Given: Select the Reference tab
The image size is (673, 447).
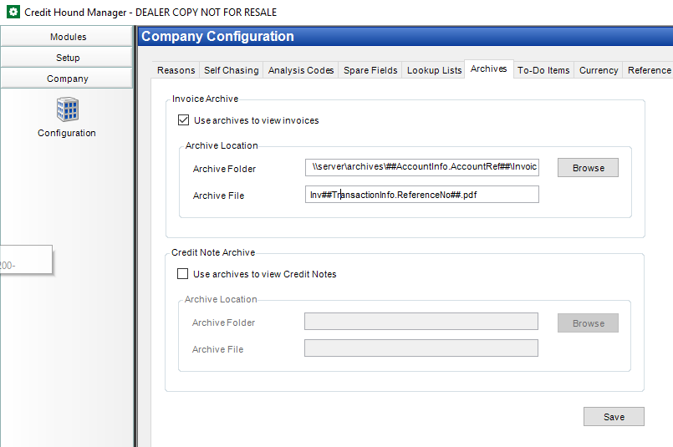Looking at the screenshot, I should tap(649, 70).
